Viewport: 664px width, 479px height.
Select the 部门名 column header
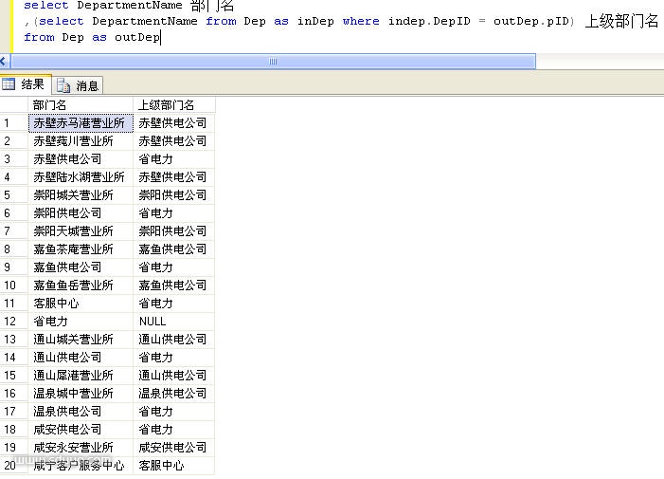tap(81, 105)
